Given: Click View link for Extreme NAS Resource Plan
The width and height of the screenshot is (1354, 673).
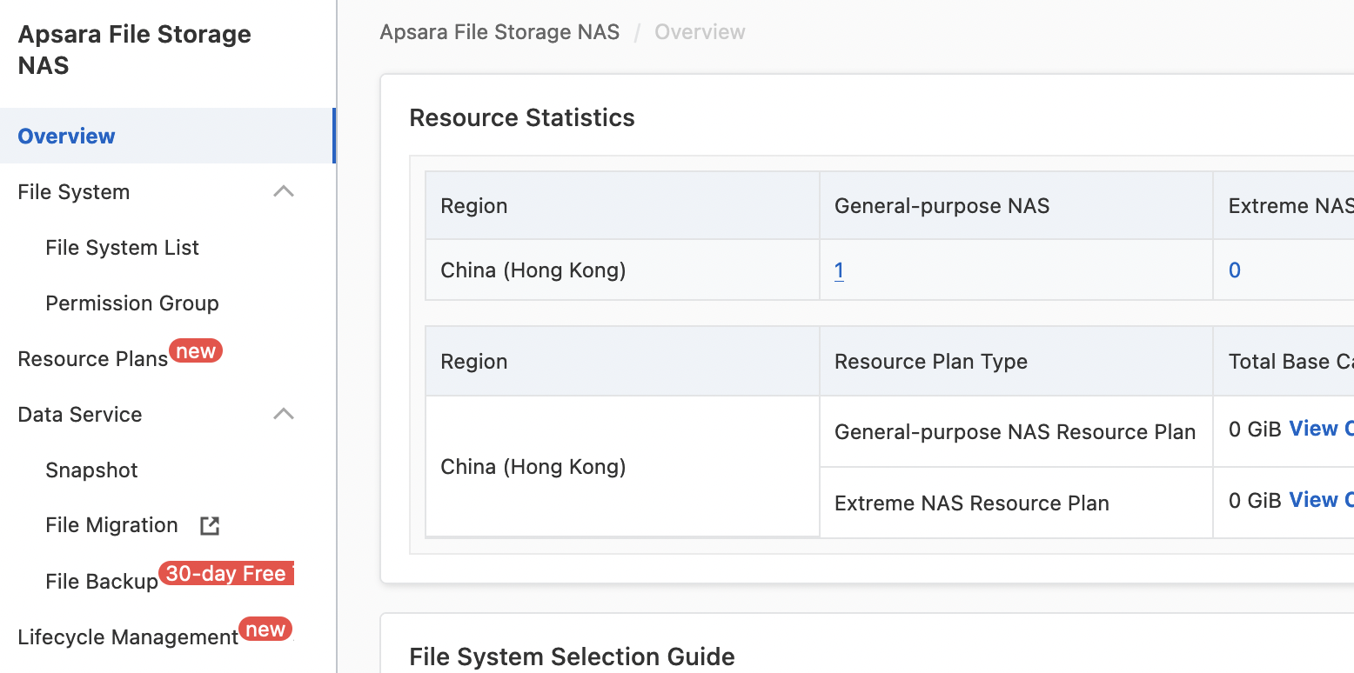Looking at the screenshot, I should [1321, 500].
